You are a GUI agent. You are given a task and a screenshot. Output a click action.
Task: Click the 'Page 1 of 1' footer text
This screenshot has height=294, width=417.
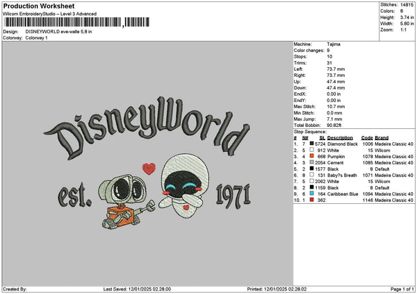click(402, 289)
